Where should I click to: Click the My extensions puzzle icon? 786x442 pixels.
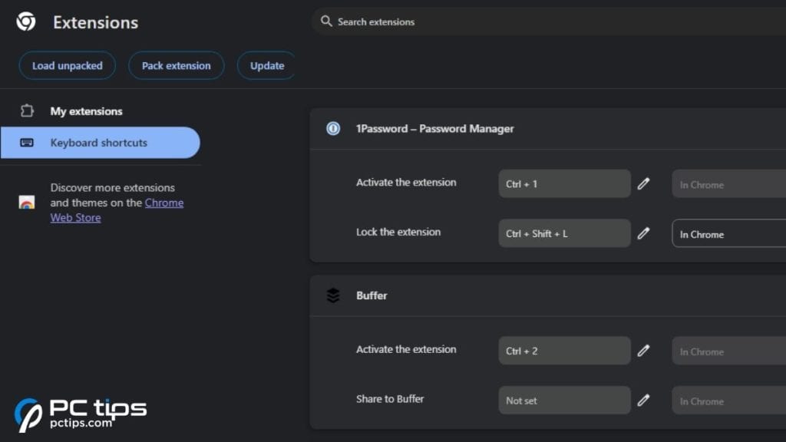[x=28, y=110]
